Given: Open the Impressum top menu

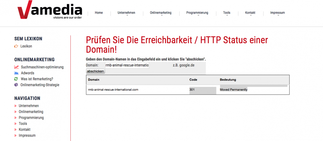Looking at the screenshot, I should click(x=278, y=13).
